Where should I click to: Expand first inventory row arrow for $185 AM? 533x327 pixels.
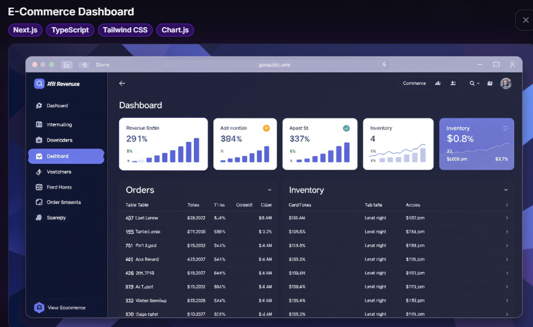point(507,218)
